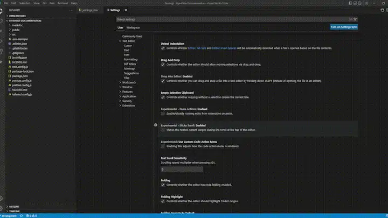Image resolution: width=388 pixels, height=218 pixels.
Task: Collapse the Text Editor settings category
Action: click(x=120, y=41)
